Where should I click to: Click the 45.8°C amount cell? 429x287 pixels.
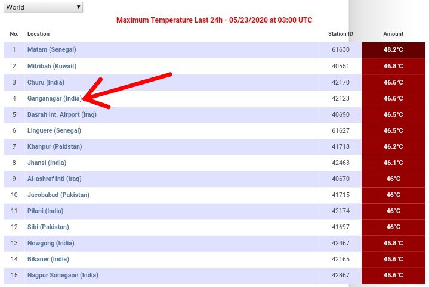pos(393,244)
